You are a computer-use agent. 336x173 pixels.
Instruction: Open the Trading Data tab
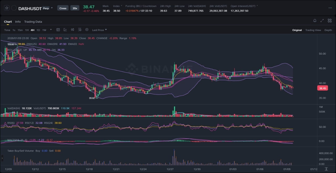tap(33, 22)
